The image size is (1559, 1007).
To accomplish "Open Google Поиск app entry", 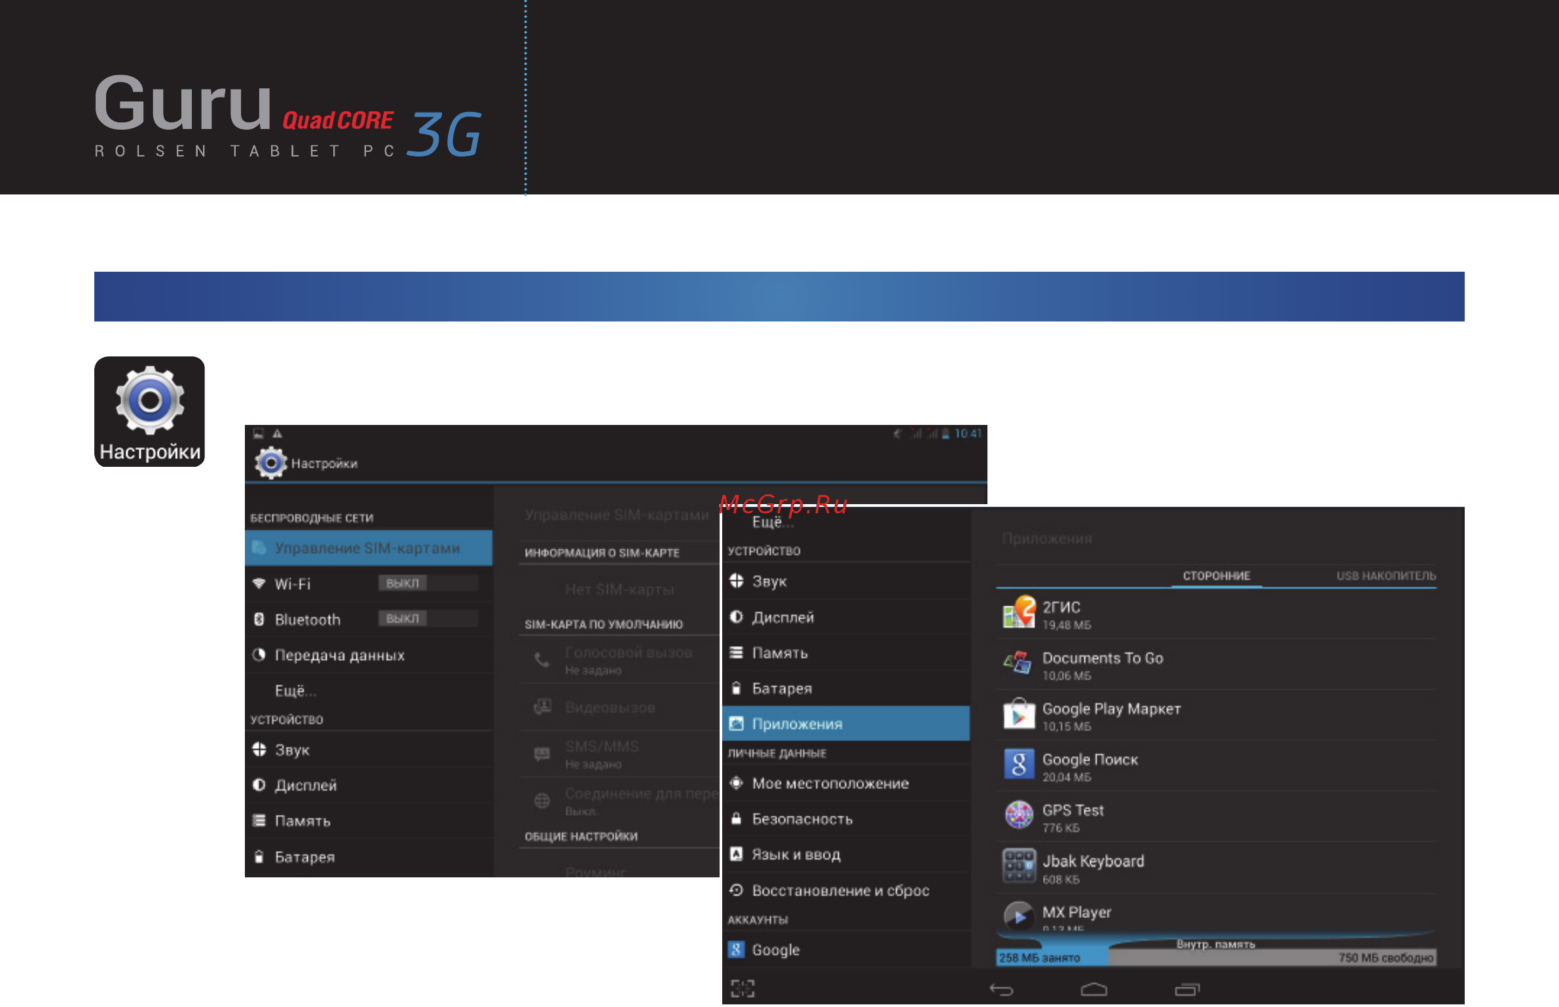I will 1217,766.
